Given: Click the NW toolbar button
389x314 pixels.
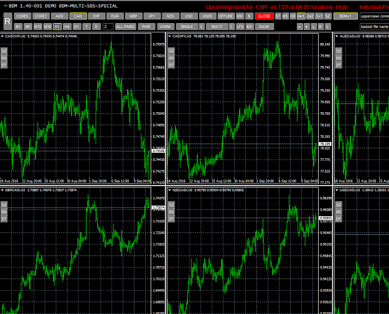Looking at the screenshot, I should 240,16.
